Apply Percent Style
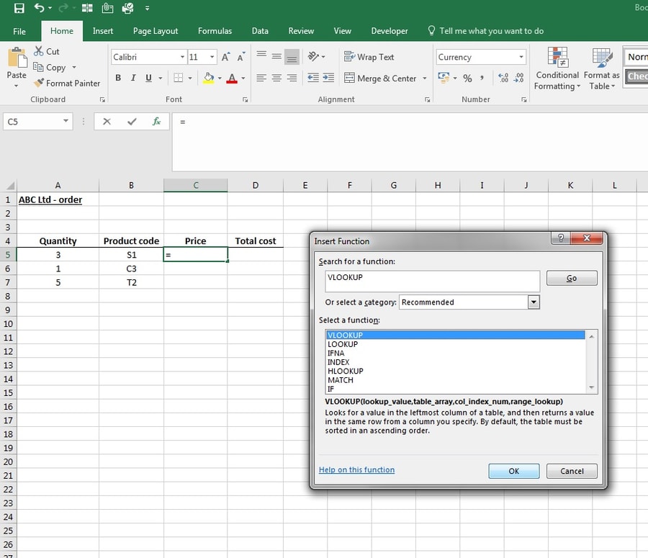This screenshot has height=558, width=648. (x=467, y=78)
